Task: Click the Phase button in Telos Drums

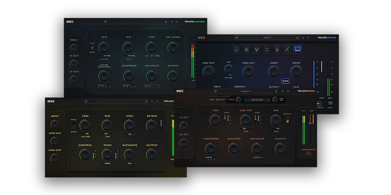Action: tap(330, 103)
